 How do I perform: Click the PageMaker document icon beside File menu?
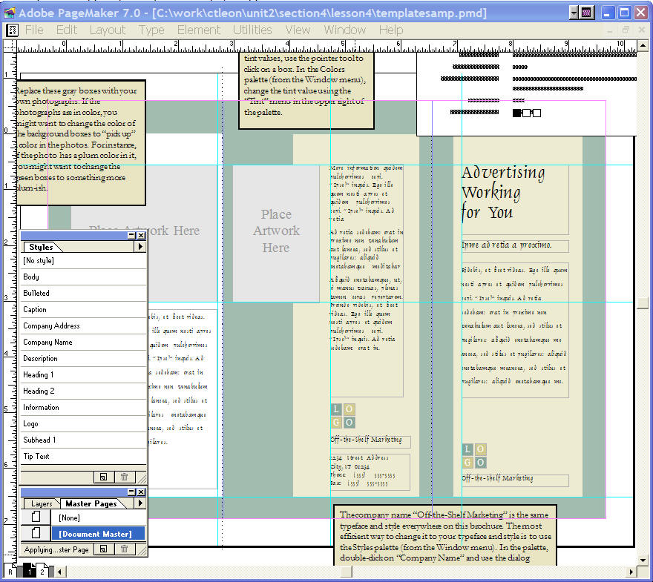(12, 30)
